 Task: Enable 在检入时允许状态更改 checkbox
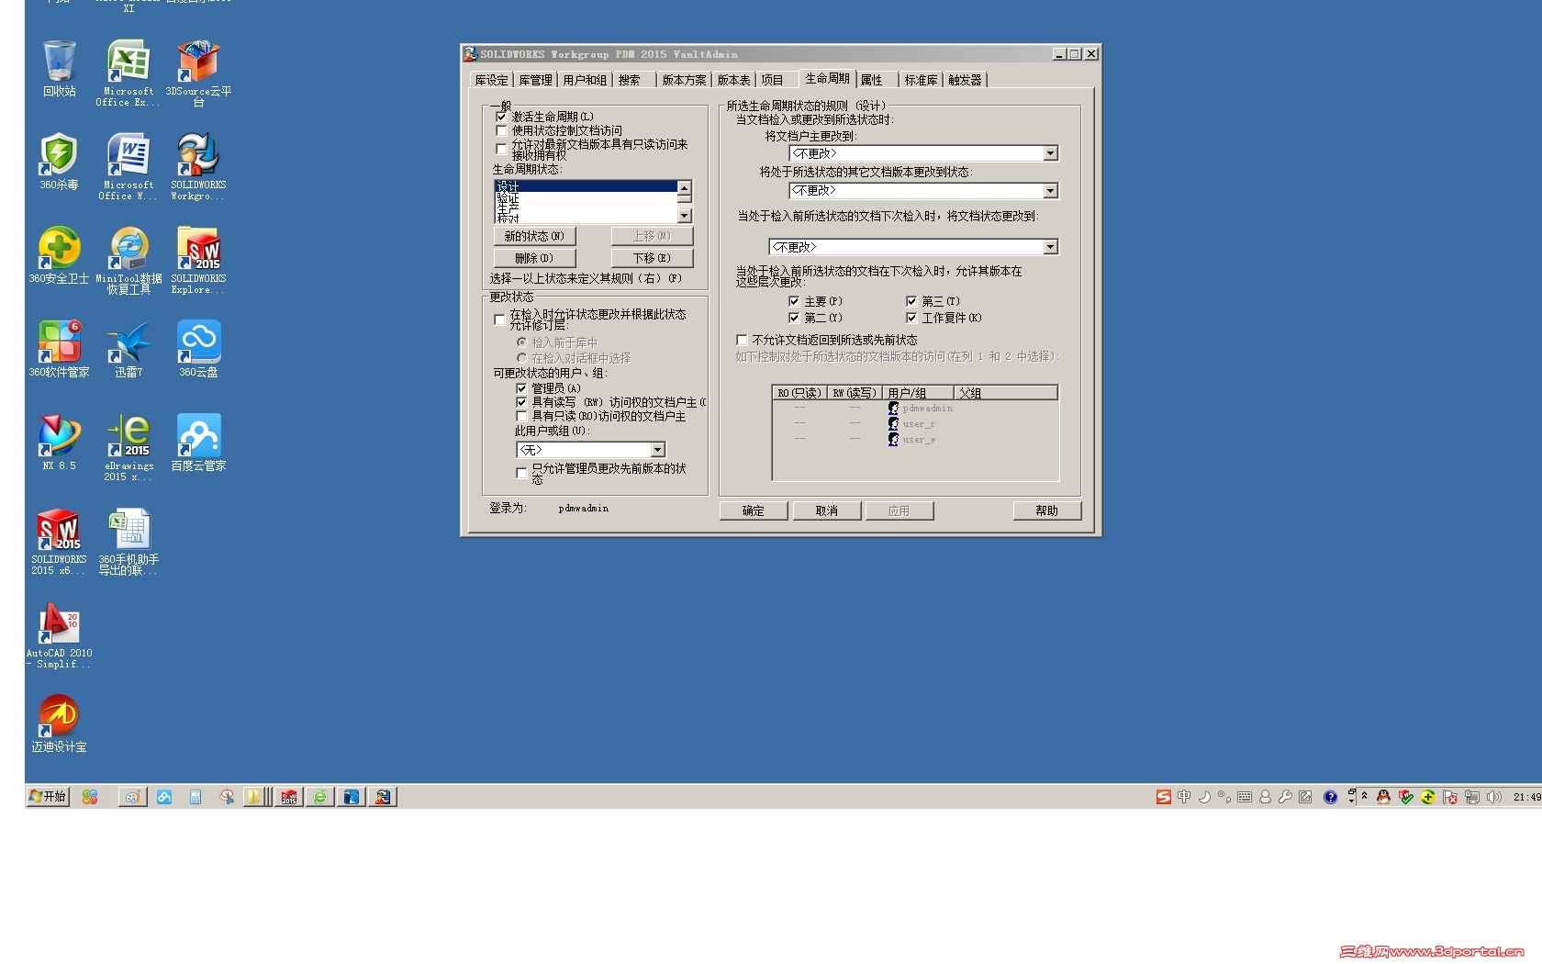coord(499,319)
